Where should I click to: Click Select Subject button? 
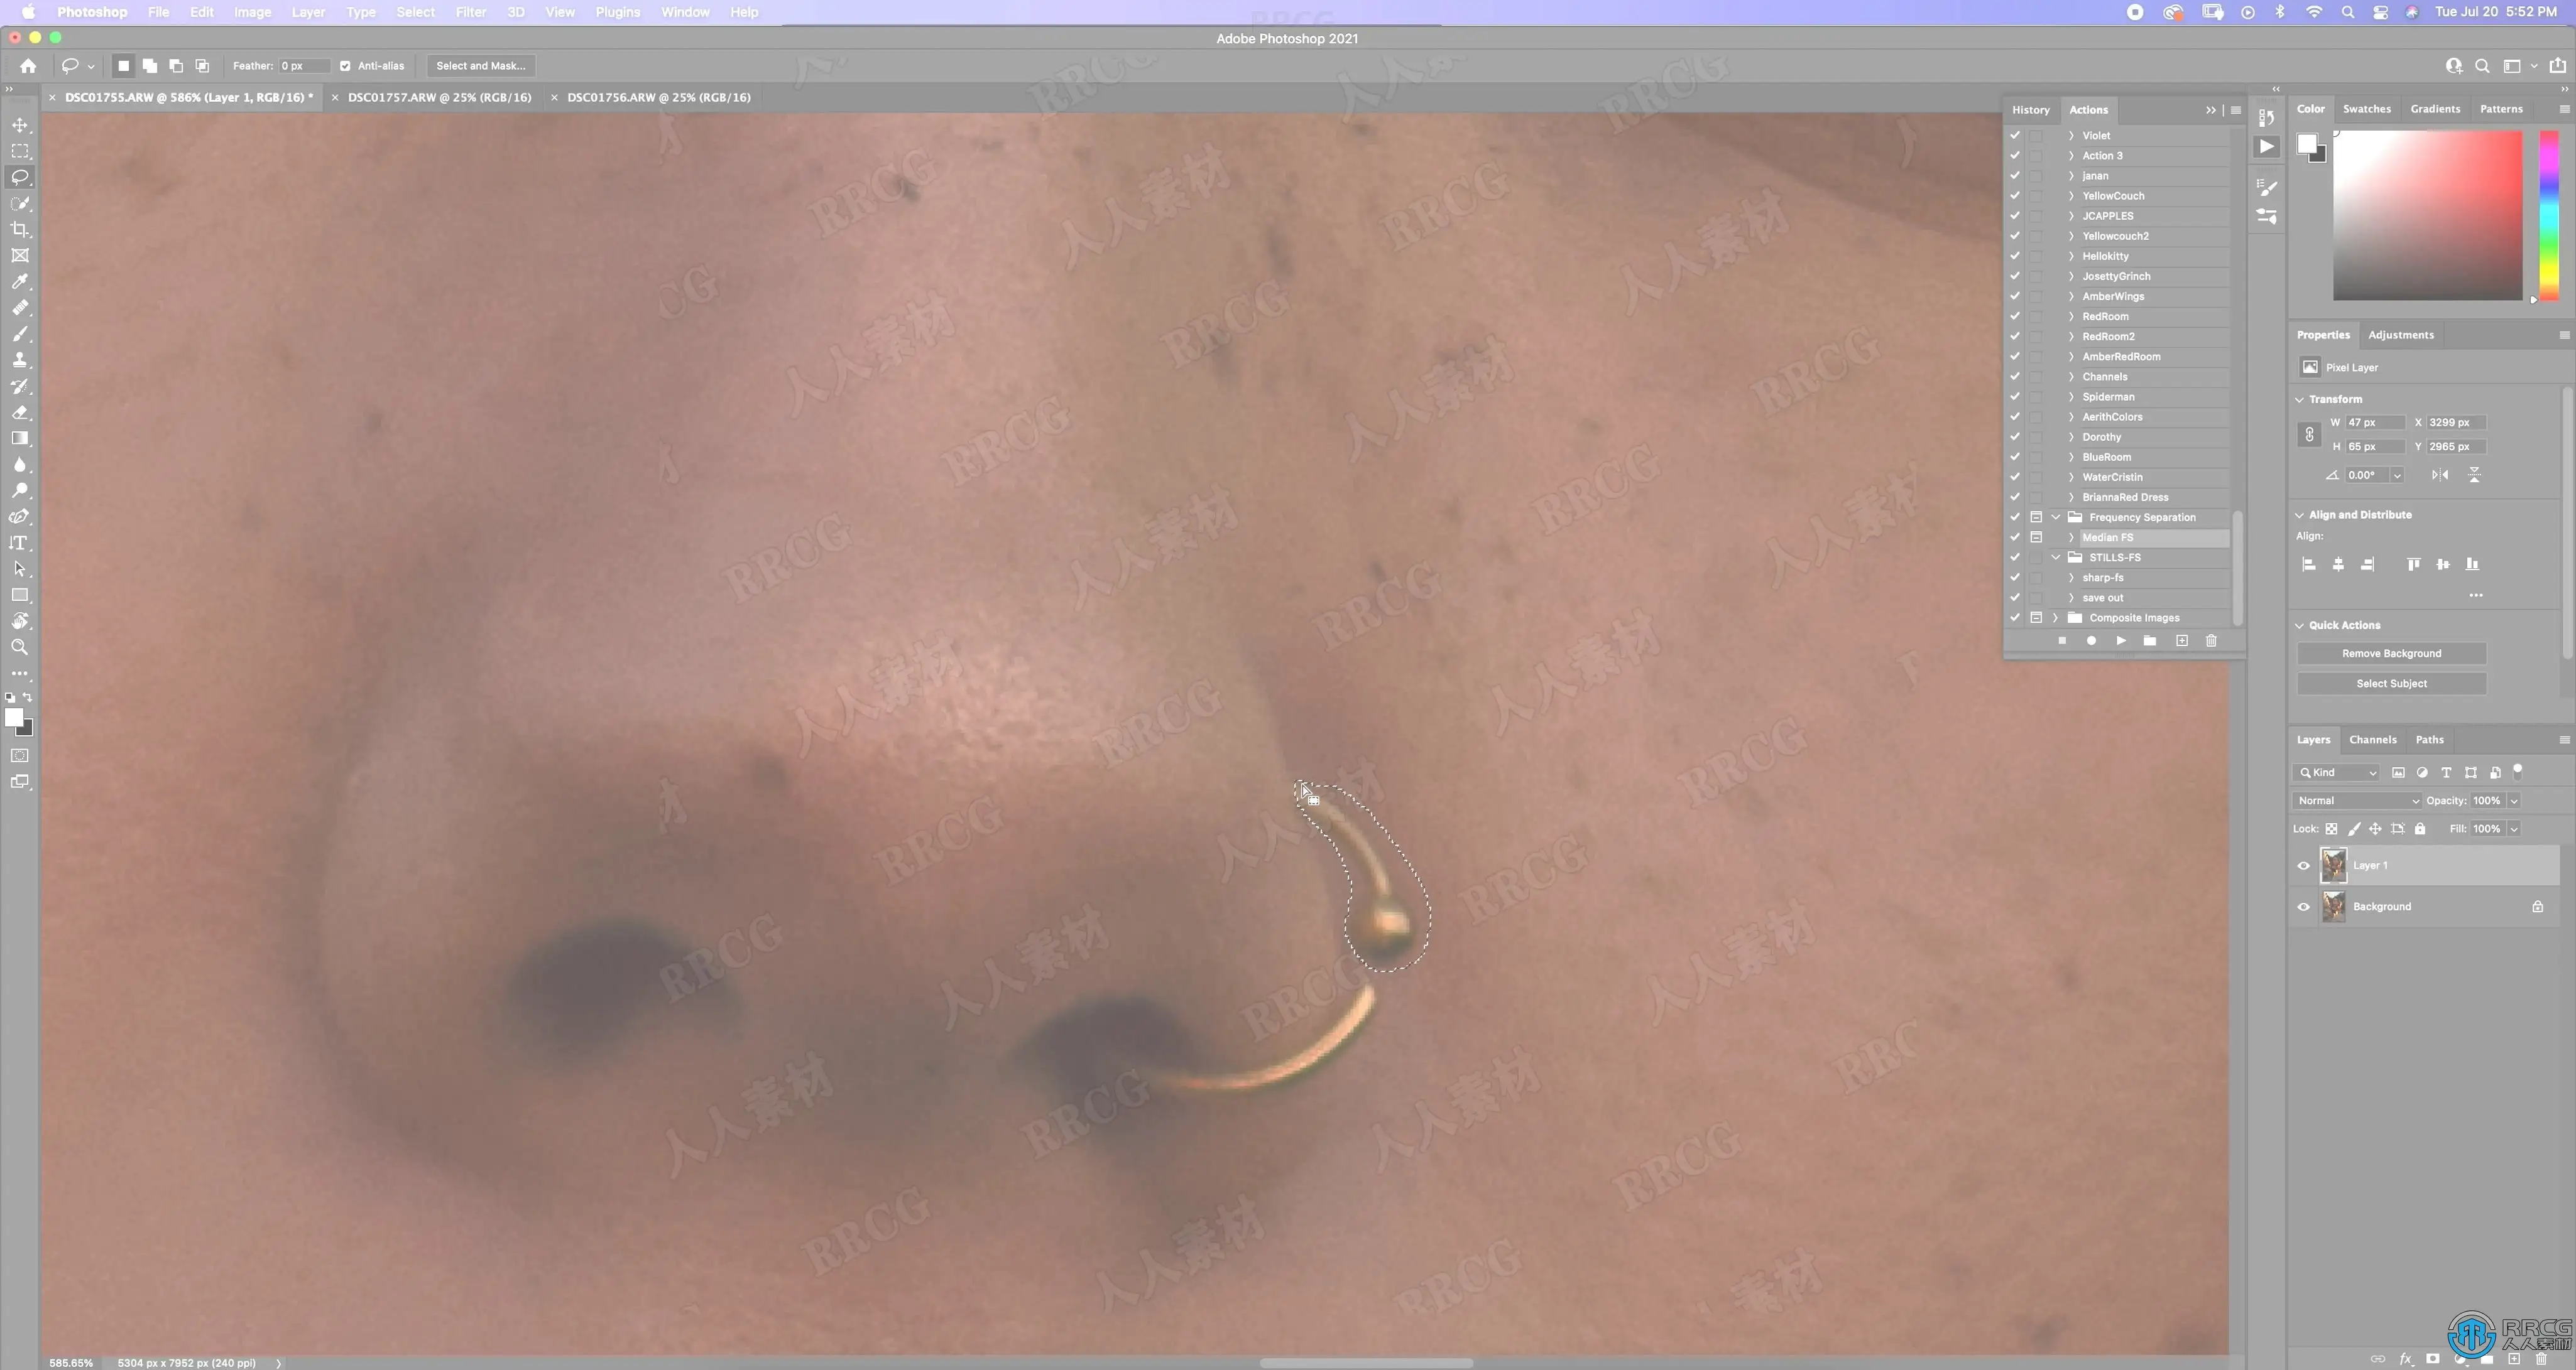click(2391, 684)
